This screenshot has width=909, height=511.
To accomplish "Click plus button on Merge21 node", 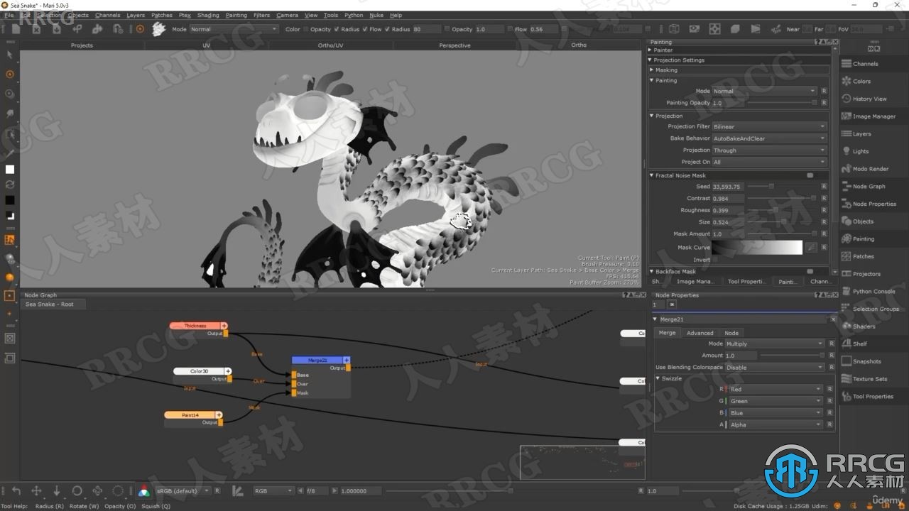I will click(x=347, y=360).
